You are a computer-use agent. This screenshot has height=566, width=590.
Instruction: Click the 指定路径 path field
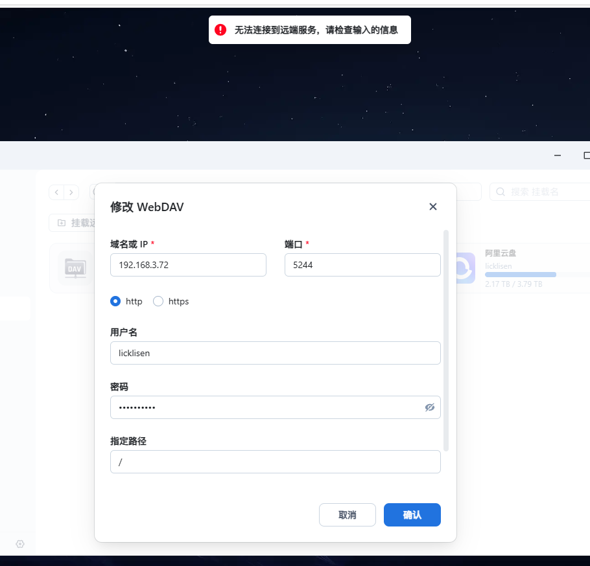click(276, 462)
